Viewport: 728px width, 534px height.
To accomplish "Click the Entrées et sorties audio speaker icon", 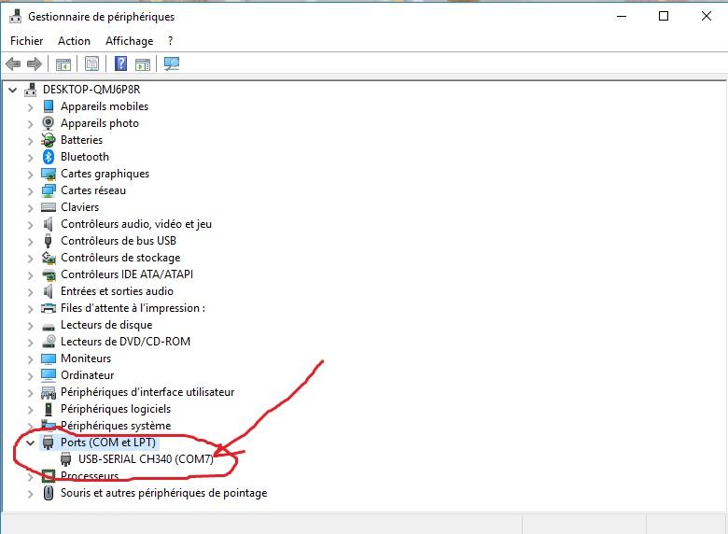I will tap(48, 291).
